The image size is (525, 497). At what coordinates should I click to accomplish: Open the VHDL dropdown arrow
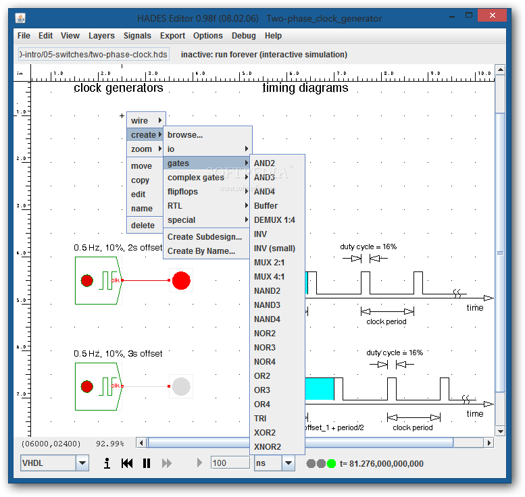click(x=82, y=463)
